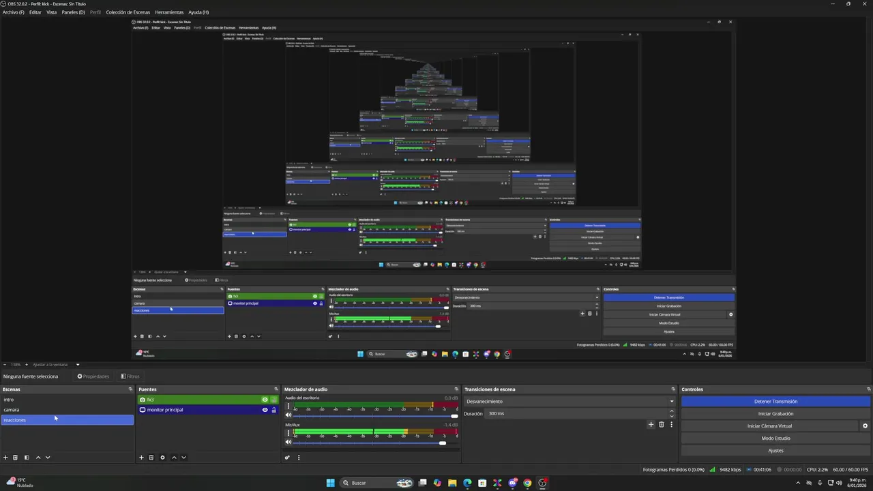
Task: Open transition properties three-dot menu
Action: click(671, 424)
